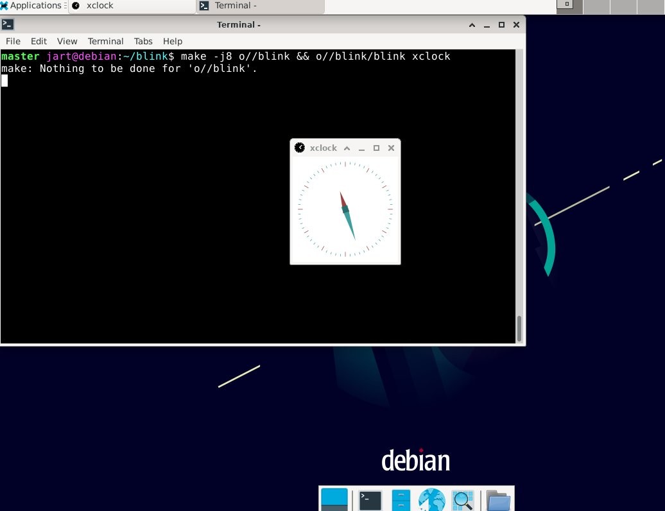The image size is (665, 511).
Task: Launch Terminal emulator from dock
Action: coord(370,500)
